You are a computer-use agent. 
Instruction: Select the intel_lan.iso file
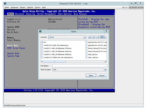[x=91, y=55]
